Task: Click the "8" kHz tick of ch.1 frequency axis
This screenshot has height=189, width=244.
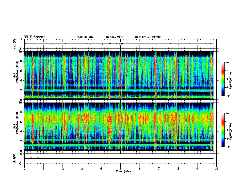Action: click(x=21, y=61)
